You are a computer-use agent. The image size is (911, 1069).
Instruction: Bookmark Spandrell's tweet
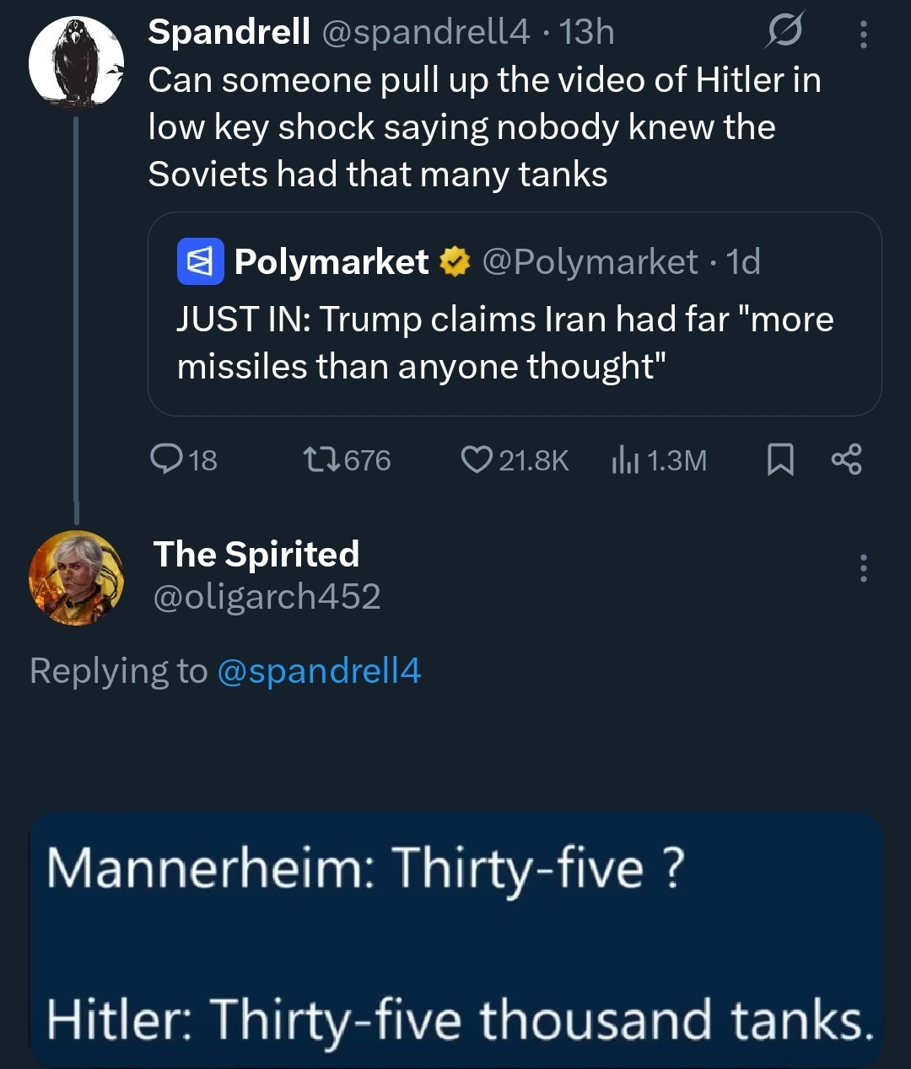780,459
